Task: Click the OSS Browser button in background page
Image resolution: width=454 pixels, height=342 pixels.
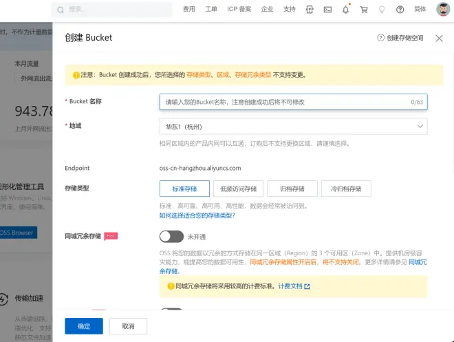Action: tap(19, 233)
